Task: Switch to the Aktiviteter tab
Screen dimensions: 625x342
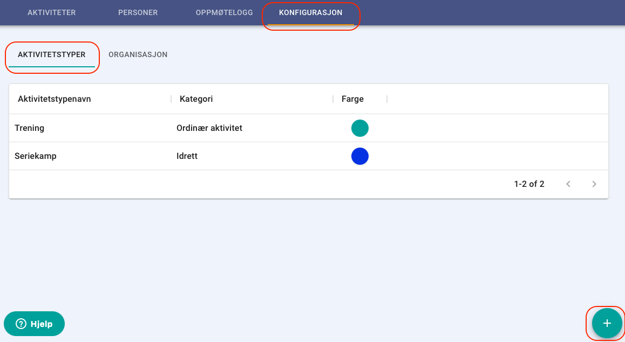Action: [x=51, y=13]
